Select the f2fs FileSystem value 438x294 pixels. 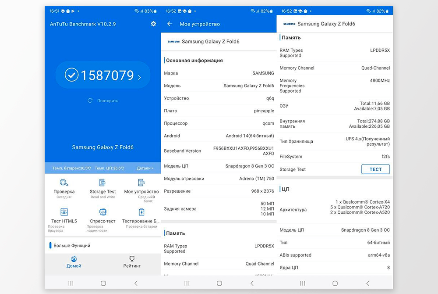385,156
